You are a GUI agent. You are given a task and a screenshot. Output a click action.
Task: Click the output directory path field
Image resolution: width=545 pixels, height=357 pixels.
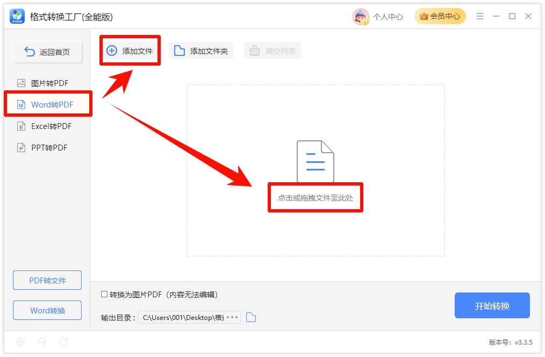[182, 317]
